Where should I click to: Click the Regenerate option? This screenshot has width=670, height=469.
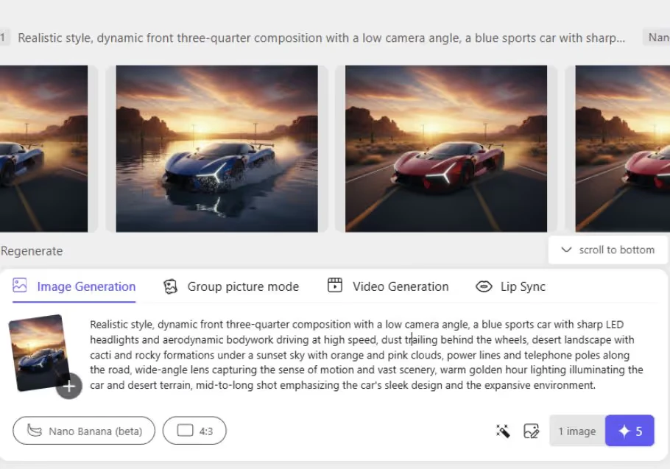pyautogui.click(x=32, y=250)
